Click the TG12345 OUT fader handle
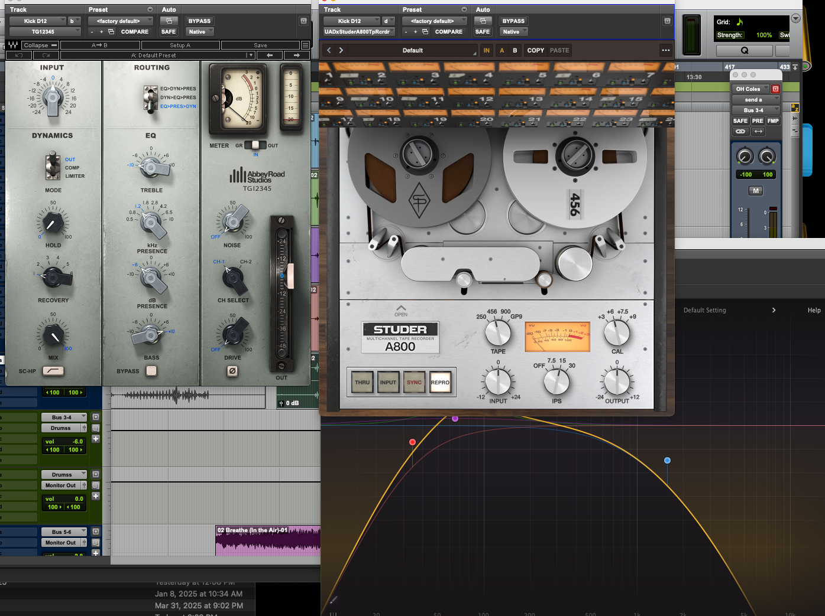825x616 pixels. click(x=290, y=276)
